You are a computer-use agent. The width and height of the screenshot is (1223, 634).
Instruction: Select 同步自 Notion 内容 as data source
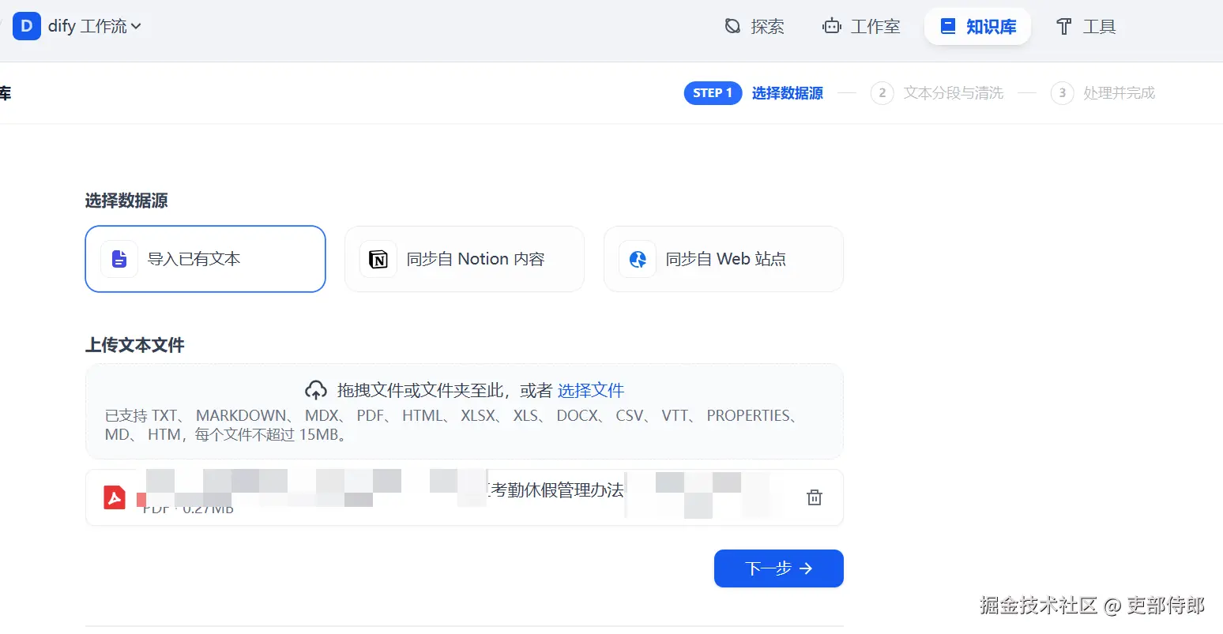[x=464, y=258]
